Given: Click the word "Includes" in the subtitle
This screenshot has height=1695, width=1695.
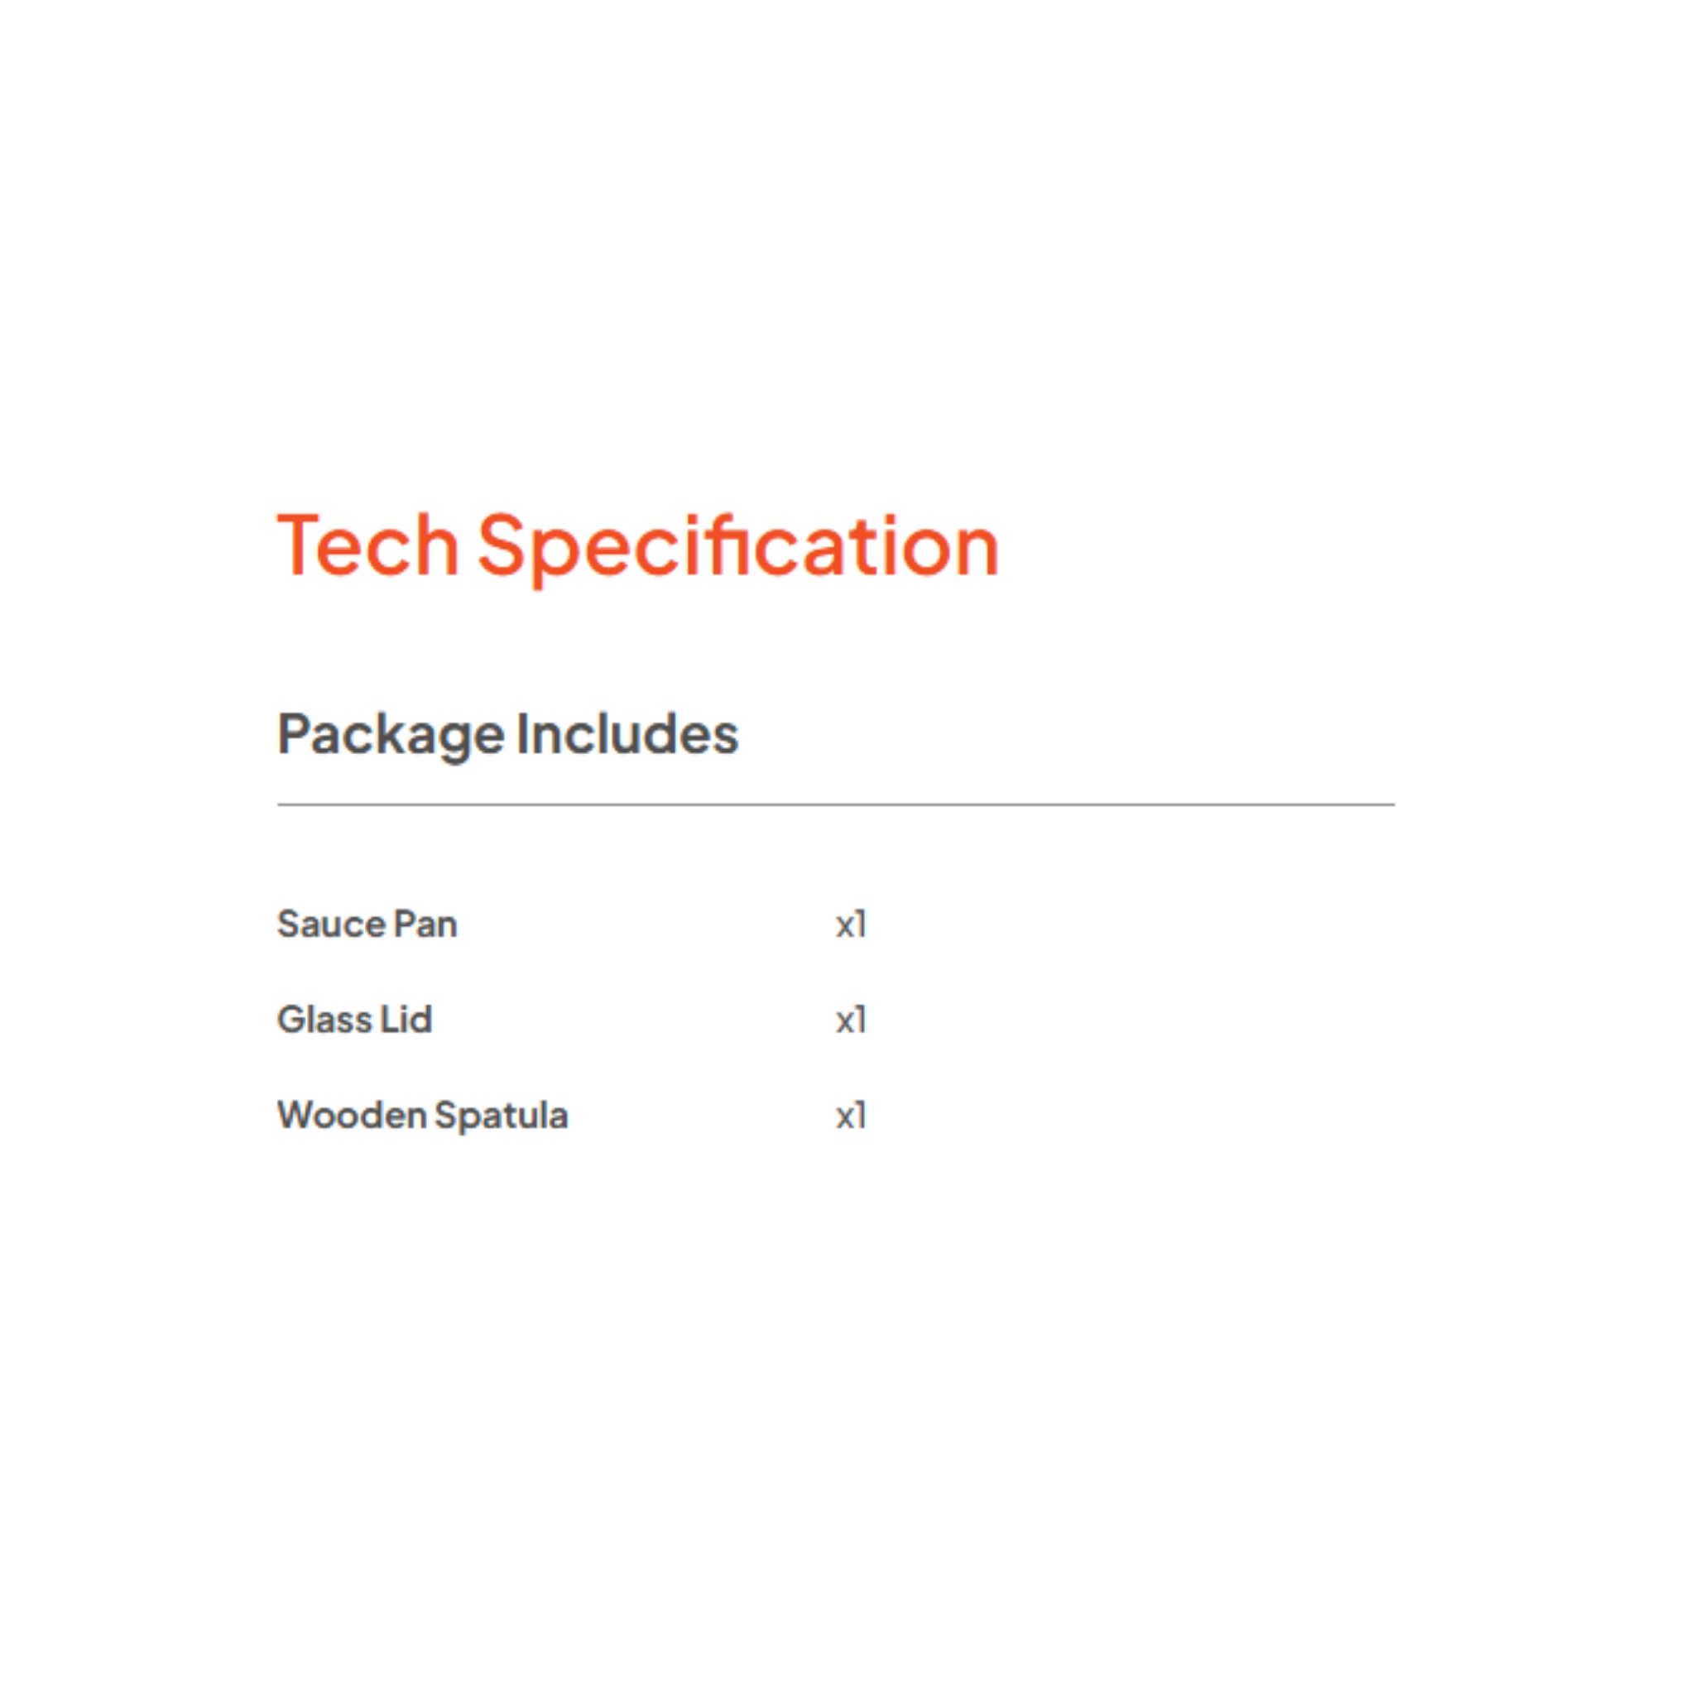Looking at the screenshot, I should 627,733.
